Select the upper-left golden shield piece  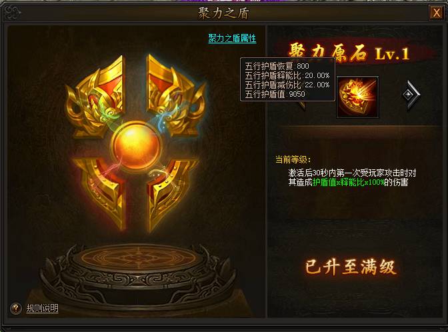tap(96, 95)
